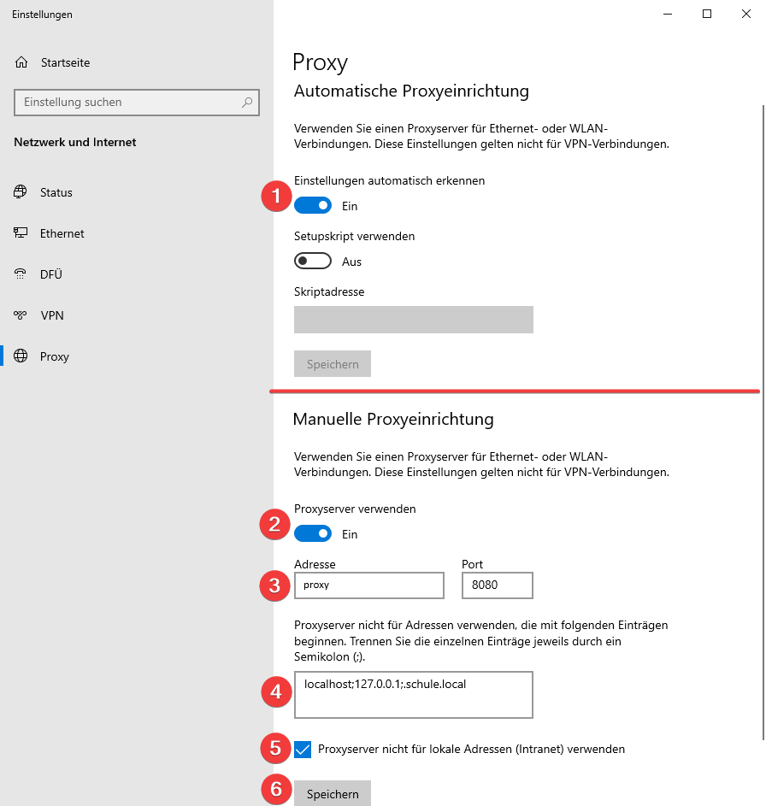Click the 'Port' label
The width and height of the screenshot is (766, 806).
tap(472, 564)
